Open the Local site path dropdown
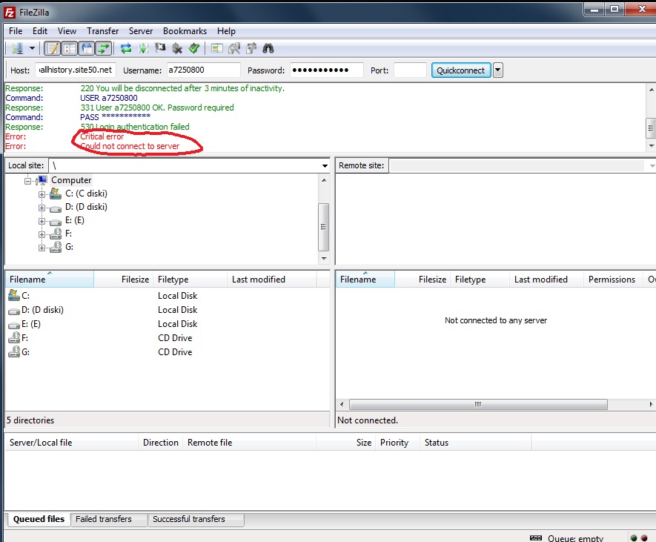This screenshot has width=656, height=542. pyautogui.click(x=325, y=166)
